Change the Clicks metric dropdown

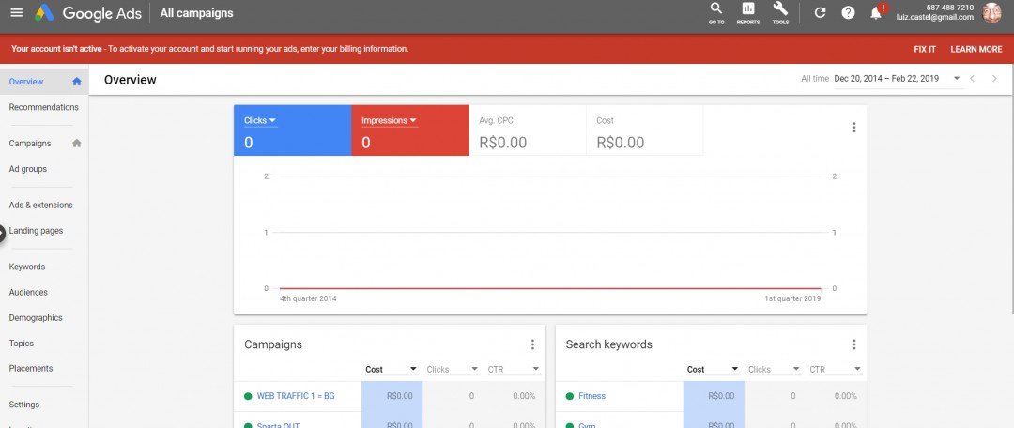tap(260, 121)
